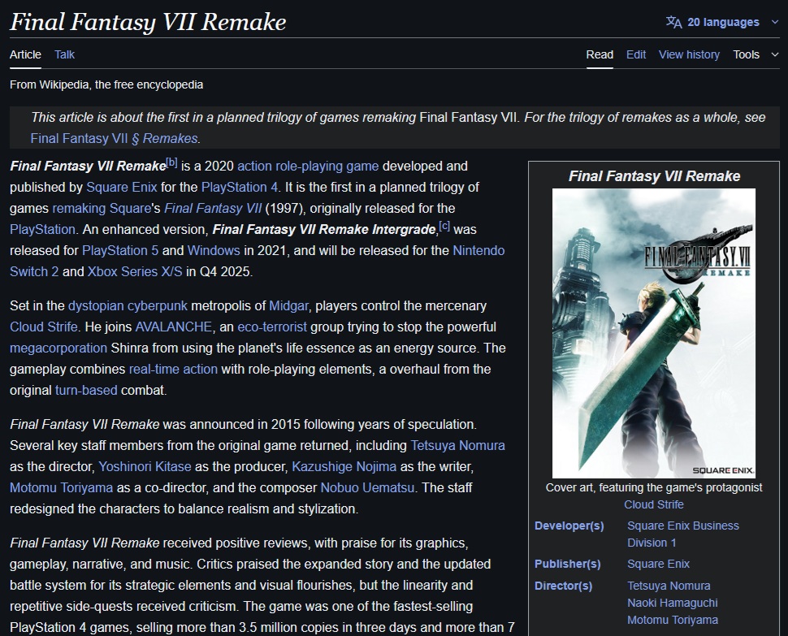
Task: Follow the Final Fantasy VII § Remakes hatnote link
Action: coord(114,138)
